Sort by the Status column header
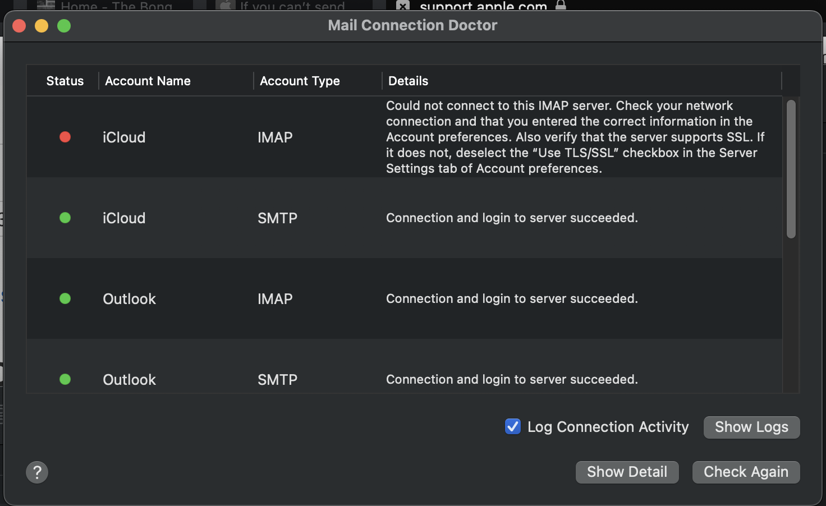 point(65,81)
